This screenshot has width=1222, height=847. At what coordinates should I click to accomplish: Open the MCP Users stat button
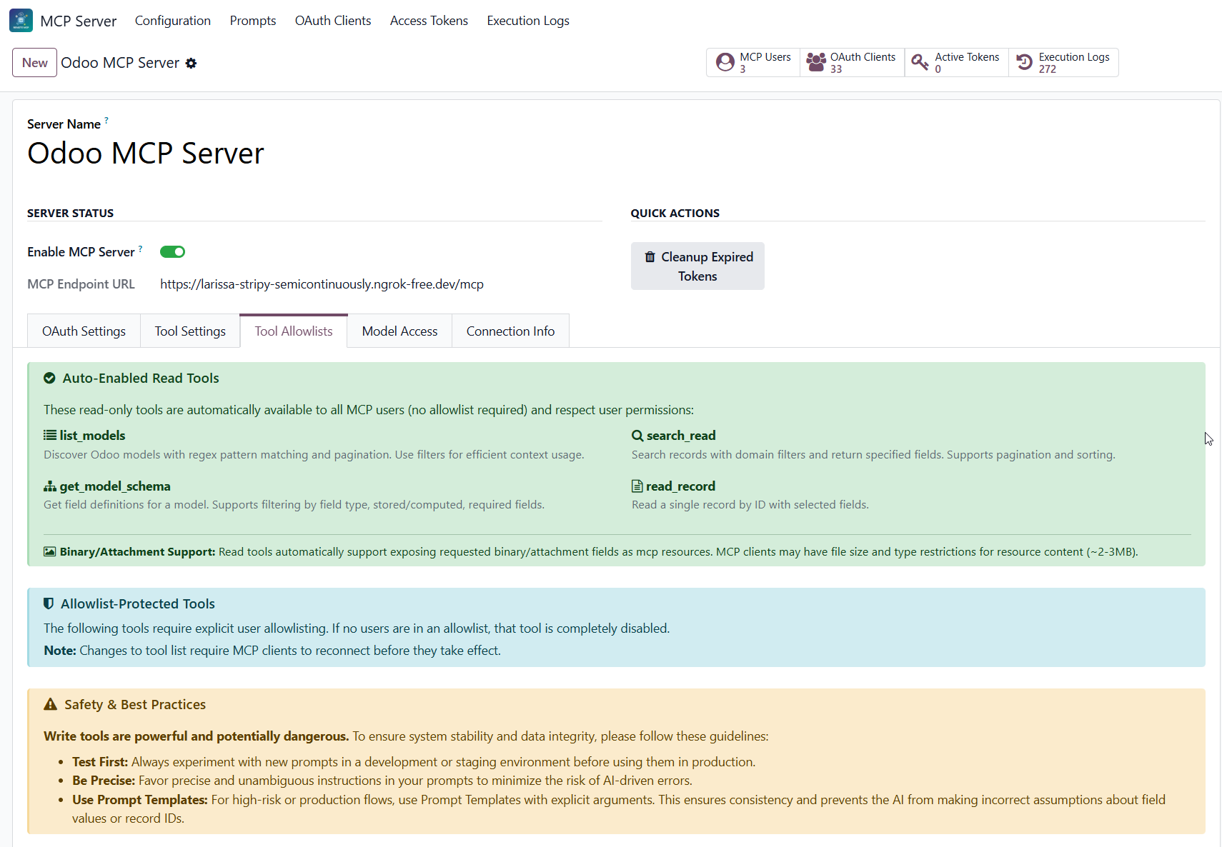point(753,62)
